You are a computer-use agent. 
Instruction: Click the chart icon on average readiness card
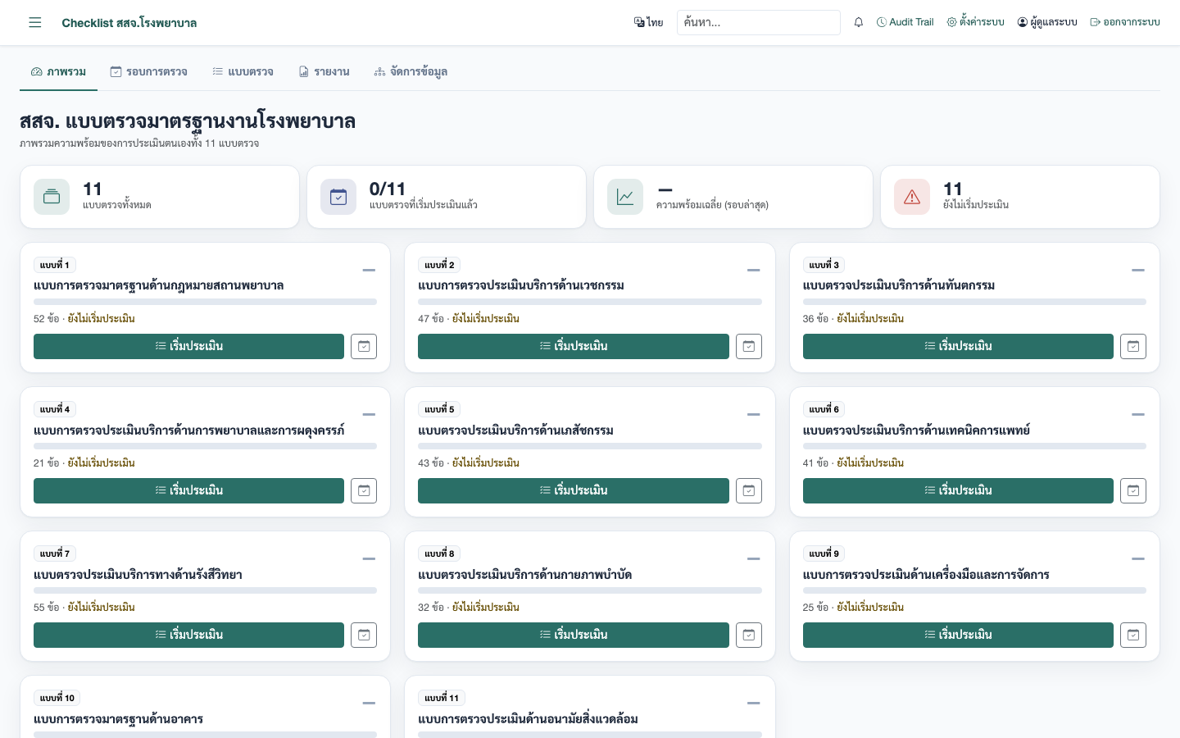tap(625, 197)
